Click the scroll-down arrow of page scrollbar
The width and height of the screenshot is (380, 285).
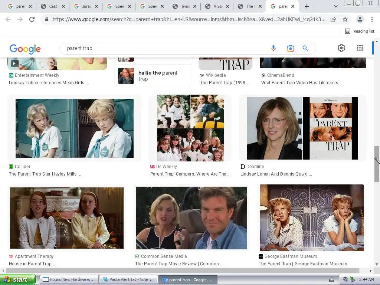click(377, 264)
